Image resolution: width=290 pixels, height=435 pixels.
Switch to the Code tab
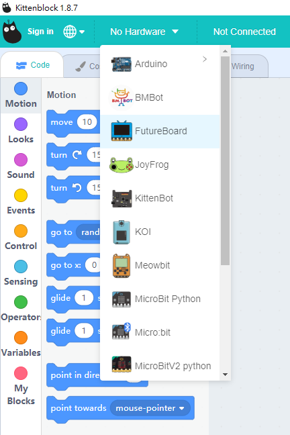(32, 65)
